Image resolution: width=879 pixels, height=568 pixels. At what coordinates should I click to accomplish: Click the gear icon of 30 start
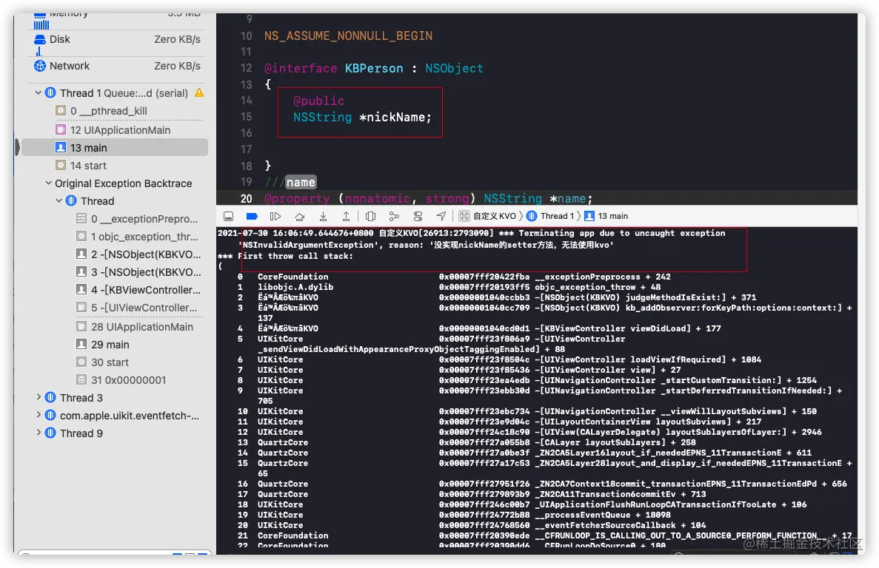click(81, 362)
